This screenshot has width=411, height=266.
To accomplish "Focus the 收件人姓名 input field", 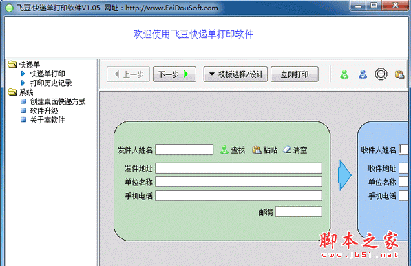I will point(403,150).
